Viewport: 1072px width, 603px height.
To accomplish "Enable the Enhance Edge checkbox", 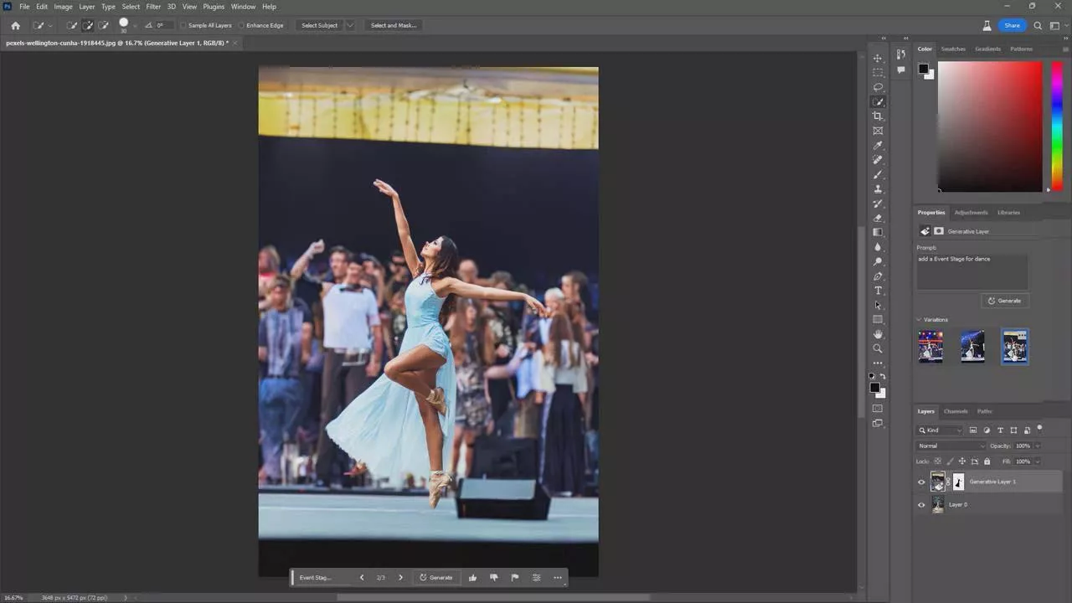I will coord(242,25).
